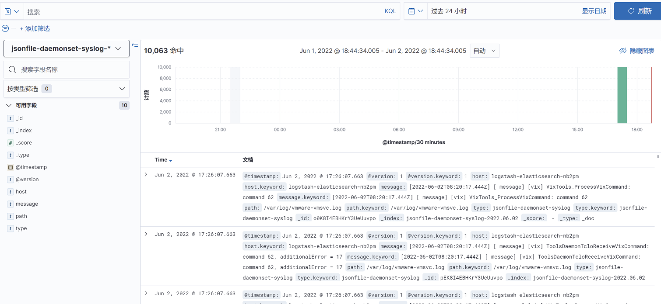Toggle KQL query language switch
The image size is (661, 304).
click(x=390, y=11)
